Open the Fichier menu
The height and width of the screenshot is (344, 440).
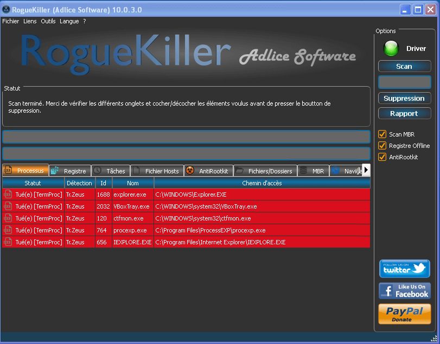coord(11,21)
